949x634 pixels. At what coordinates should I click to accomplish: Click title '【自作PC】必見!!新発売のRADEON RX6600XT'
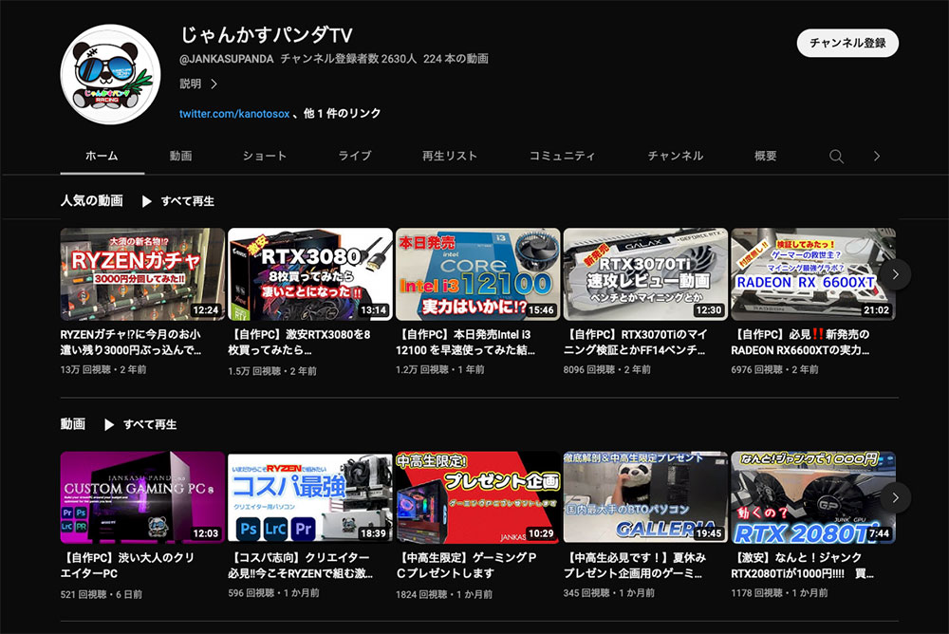click(x=801, y=342)
